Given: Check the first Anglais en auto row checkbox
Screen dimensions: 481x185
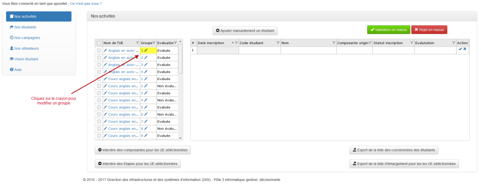Looking at the screenshot, I should [99, 50].
